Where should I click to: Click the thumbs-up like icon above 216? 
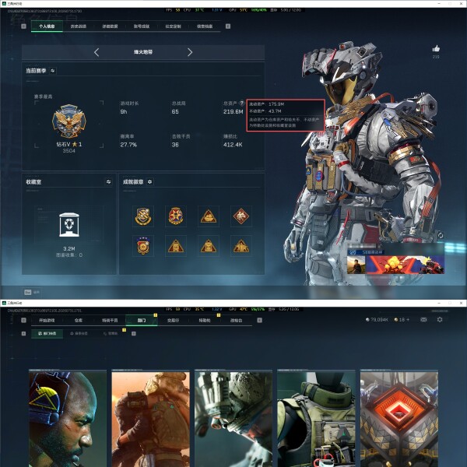click(436, 48)
